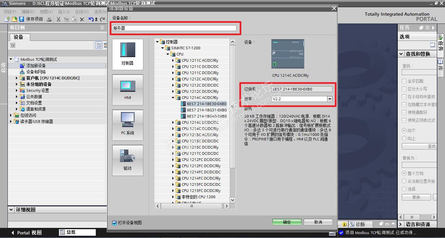Screen dimensions: 445x238
Task: Expand the CPU 1217C DC/DC/DC node
Action: (173, 153)
